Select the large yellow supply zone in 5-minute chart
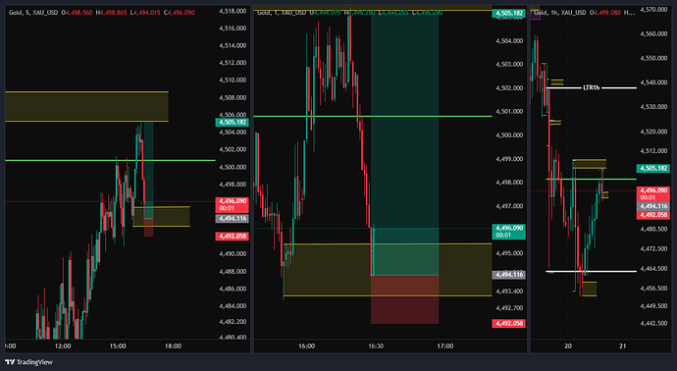Image resolution: width=677 pixels, height=371 pixels. [86, 106]
